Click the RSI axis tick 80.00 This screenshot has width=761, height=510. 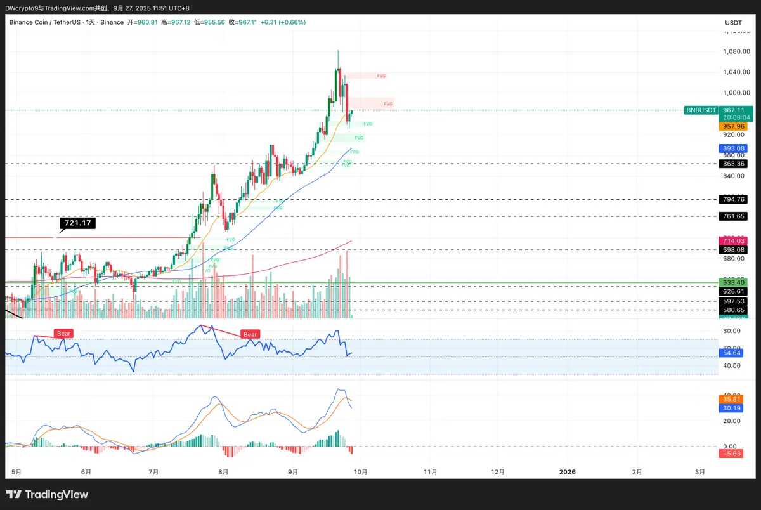click(x=732, y=331)
